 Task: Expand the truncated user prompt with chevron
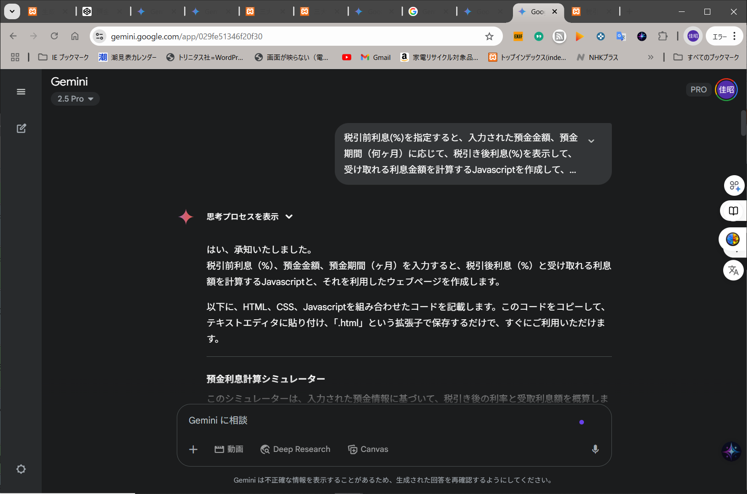click(x=591, y=141)
